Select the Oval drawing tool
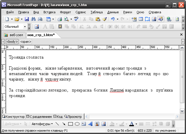 77,124
